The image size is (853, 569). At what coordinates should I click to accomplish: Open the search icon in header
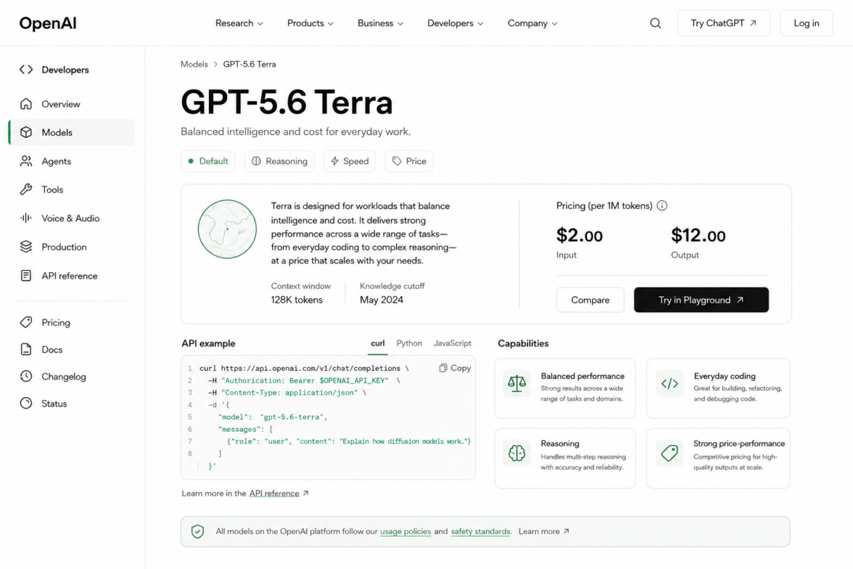pos(656,23)
